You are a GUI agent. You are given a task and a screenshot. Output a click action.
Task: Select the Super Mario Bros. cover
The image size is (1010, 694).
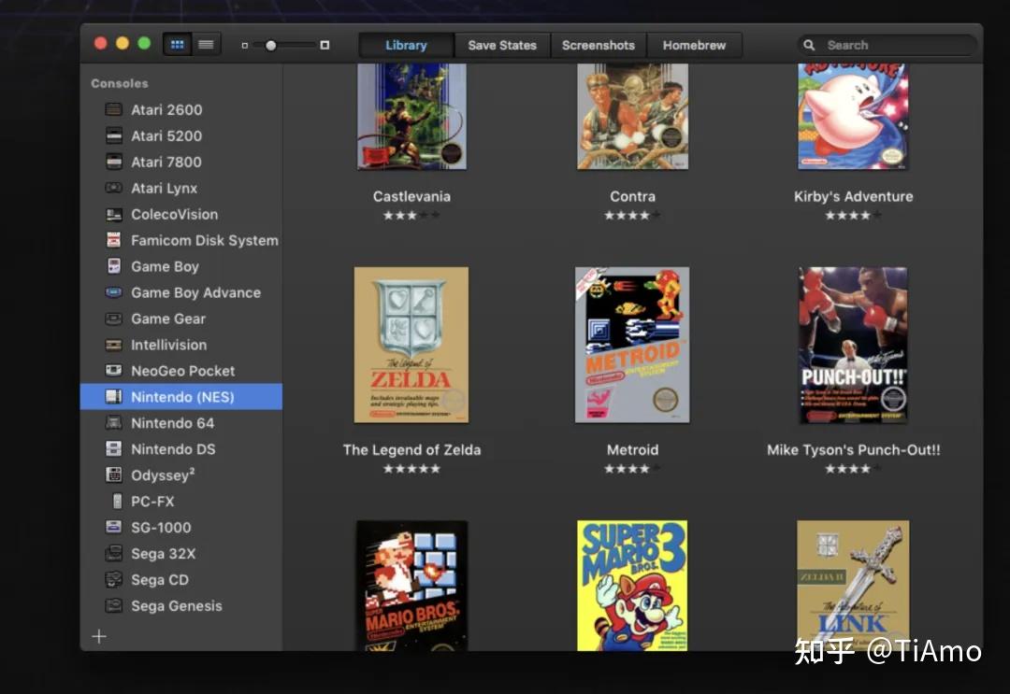(x=411, y=586)
